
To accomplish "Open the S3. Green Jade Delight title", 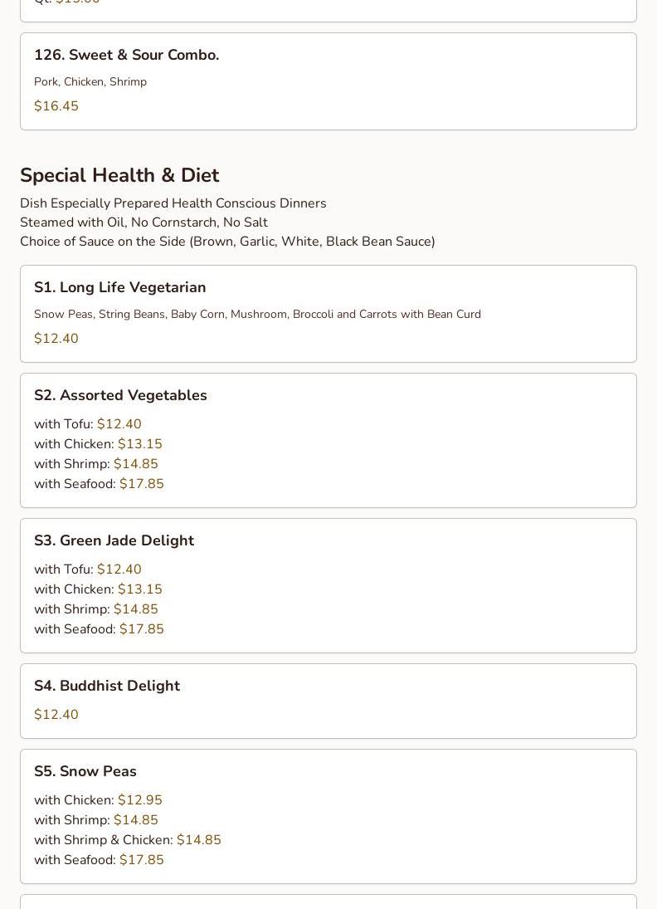I will tap(114, 540).
